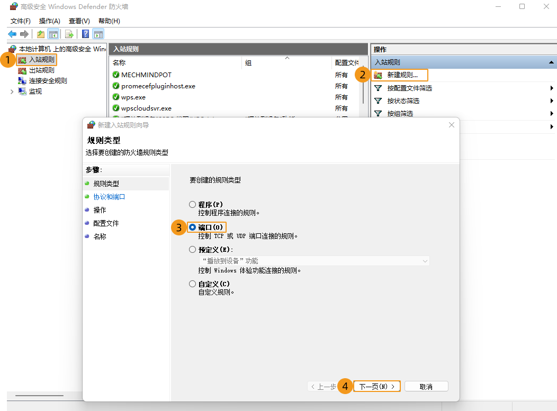This screenshot has width=557, height=411.
Task: Click 按状态筛选 action label
Action: 403,101
